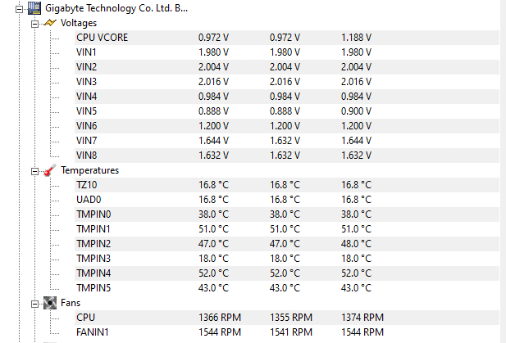Click the 1.188 V max VCORE value
506x343 pixels.
[356, 38]
